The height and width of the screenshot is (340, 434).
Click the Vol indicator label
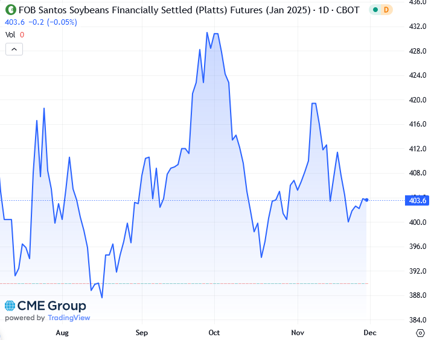[x=10, y=34]
